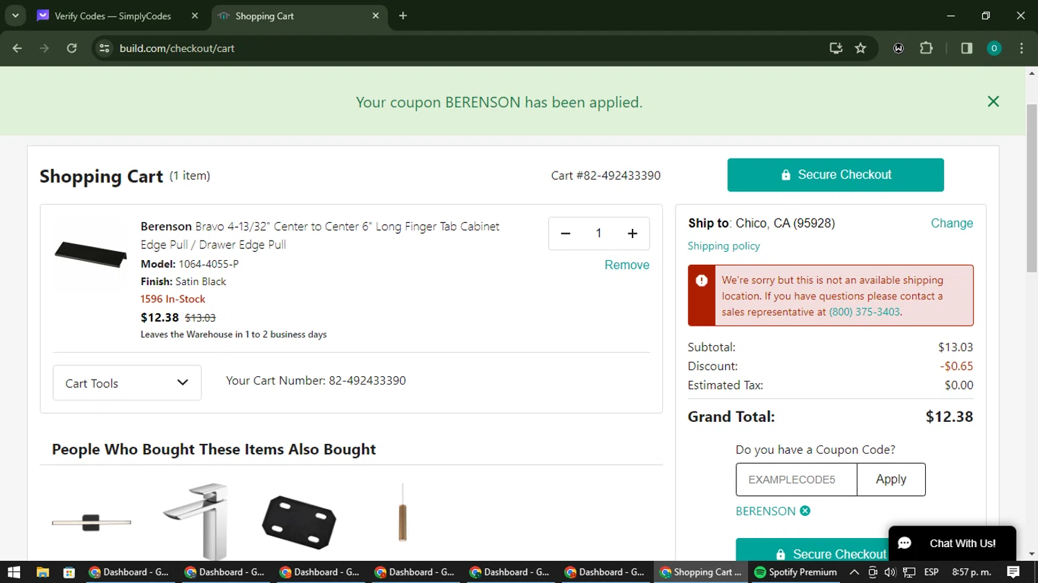Click the taskbar clock 8:57 p. m.
Viewport: 1038px width, 583px height.
(972, 573)
